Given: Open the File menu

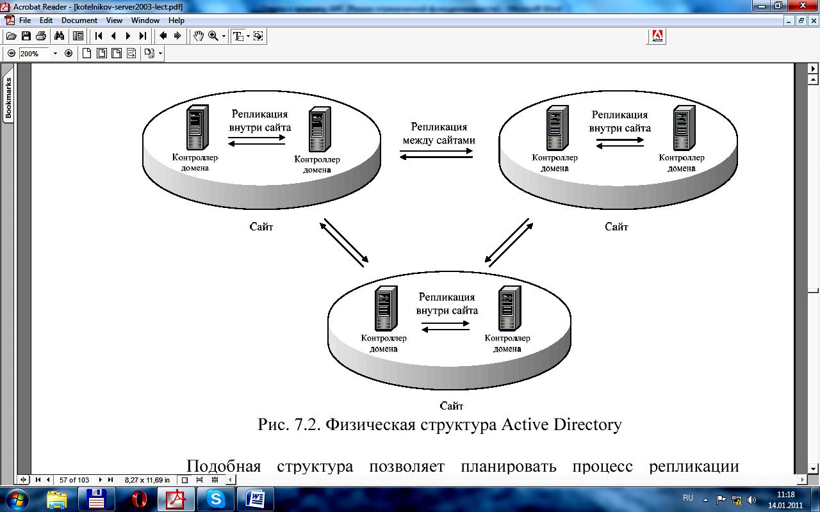Looking at the screenshot, I should (25, 20).
